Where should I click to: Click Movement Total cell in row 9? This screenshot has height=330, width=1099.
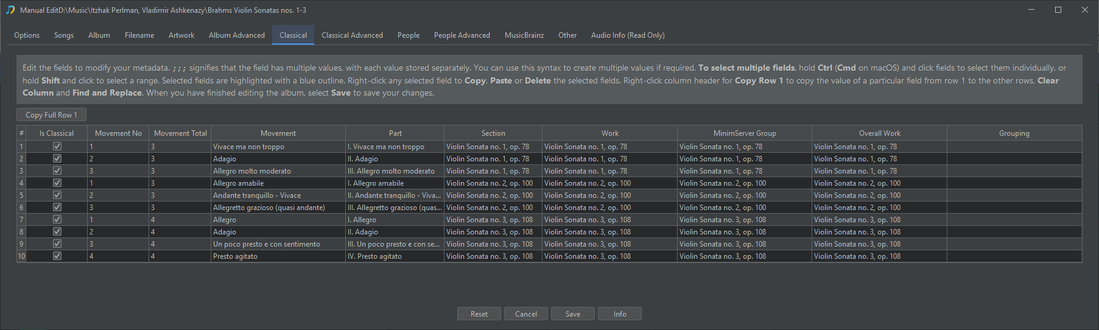[180, 244]
